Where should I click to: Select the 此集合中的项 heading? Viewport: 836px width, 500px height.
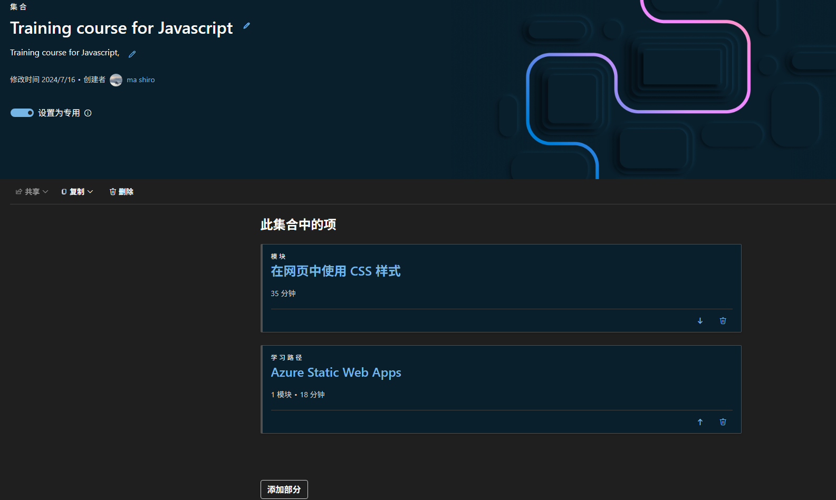click(299, 224)
